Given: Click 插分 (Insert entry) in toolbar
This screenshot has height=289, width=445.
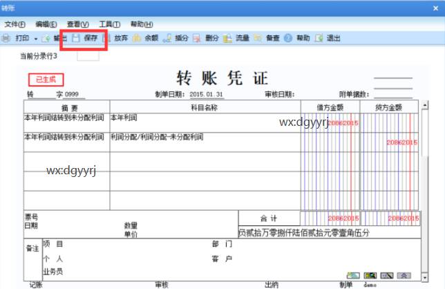Looking at the screenshot, I should click(x=176, y=39).
